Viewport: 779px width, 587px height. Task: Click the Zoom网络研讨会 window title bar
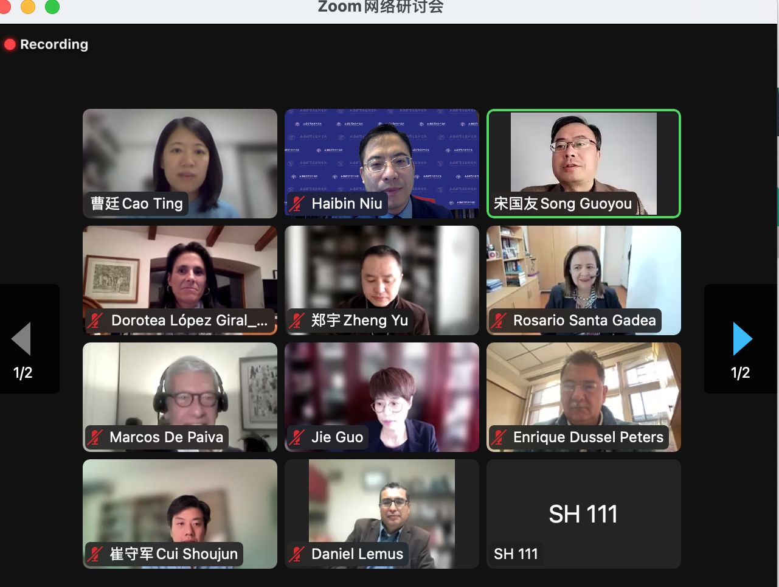tap(381, 7)
